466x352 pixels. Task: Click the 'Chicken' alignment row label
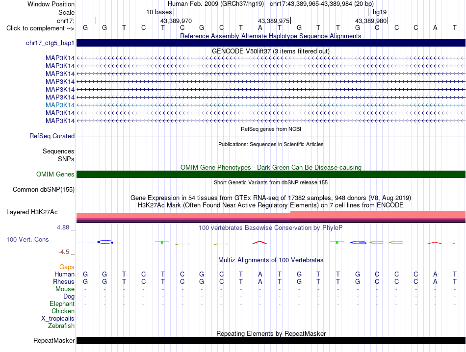point(63,311)
